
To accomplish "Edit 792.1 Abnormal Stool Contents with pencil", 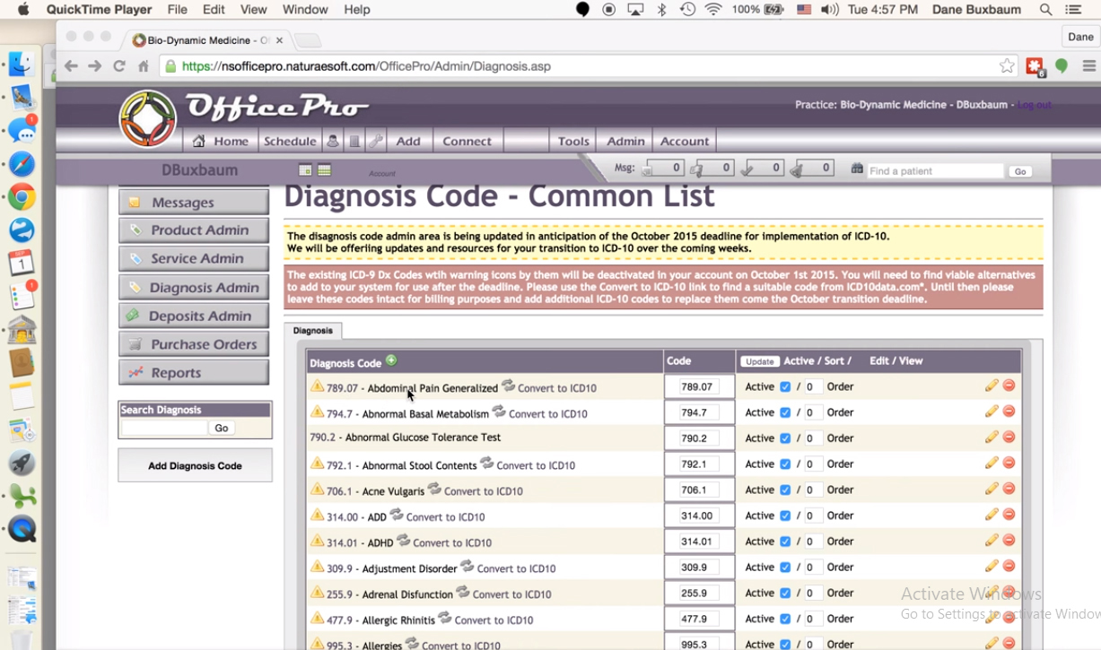I will (x=992, y=463).
